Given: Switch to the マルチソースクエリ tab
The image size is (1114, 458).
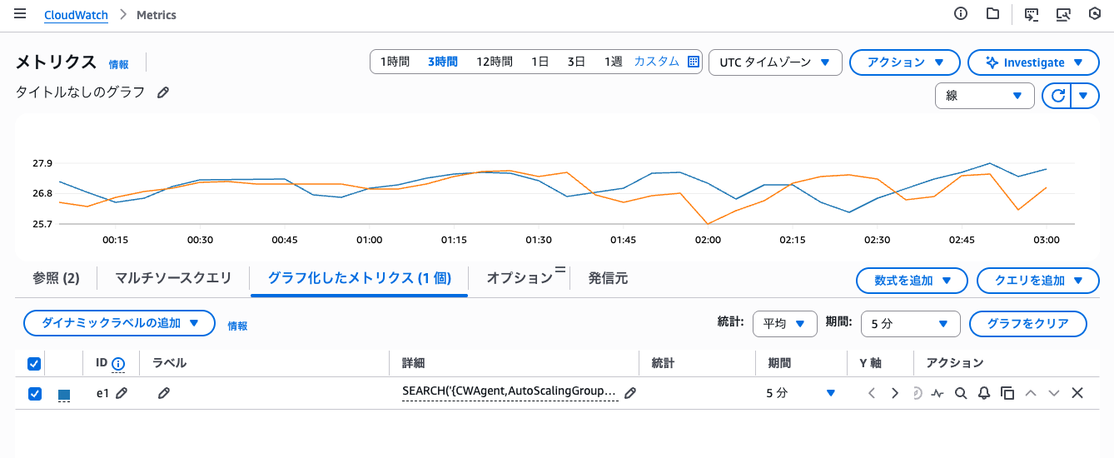Looking at the screenshot, I should click(173, 279).
